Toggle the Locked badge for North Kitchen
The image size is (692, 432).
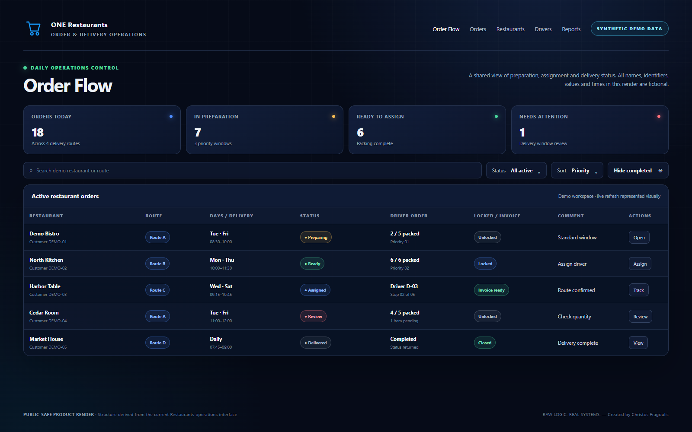click(x=485, y=264)
